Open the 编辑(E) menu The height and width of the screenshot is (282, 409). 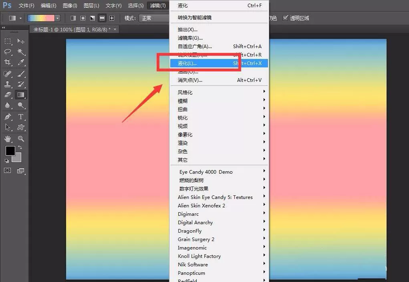pos(48,6)
